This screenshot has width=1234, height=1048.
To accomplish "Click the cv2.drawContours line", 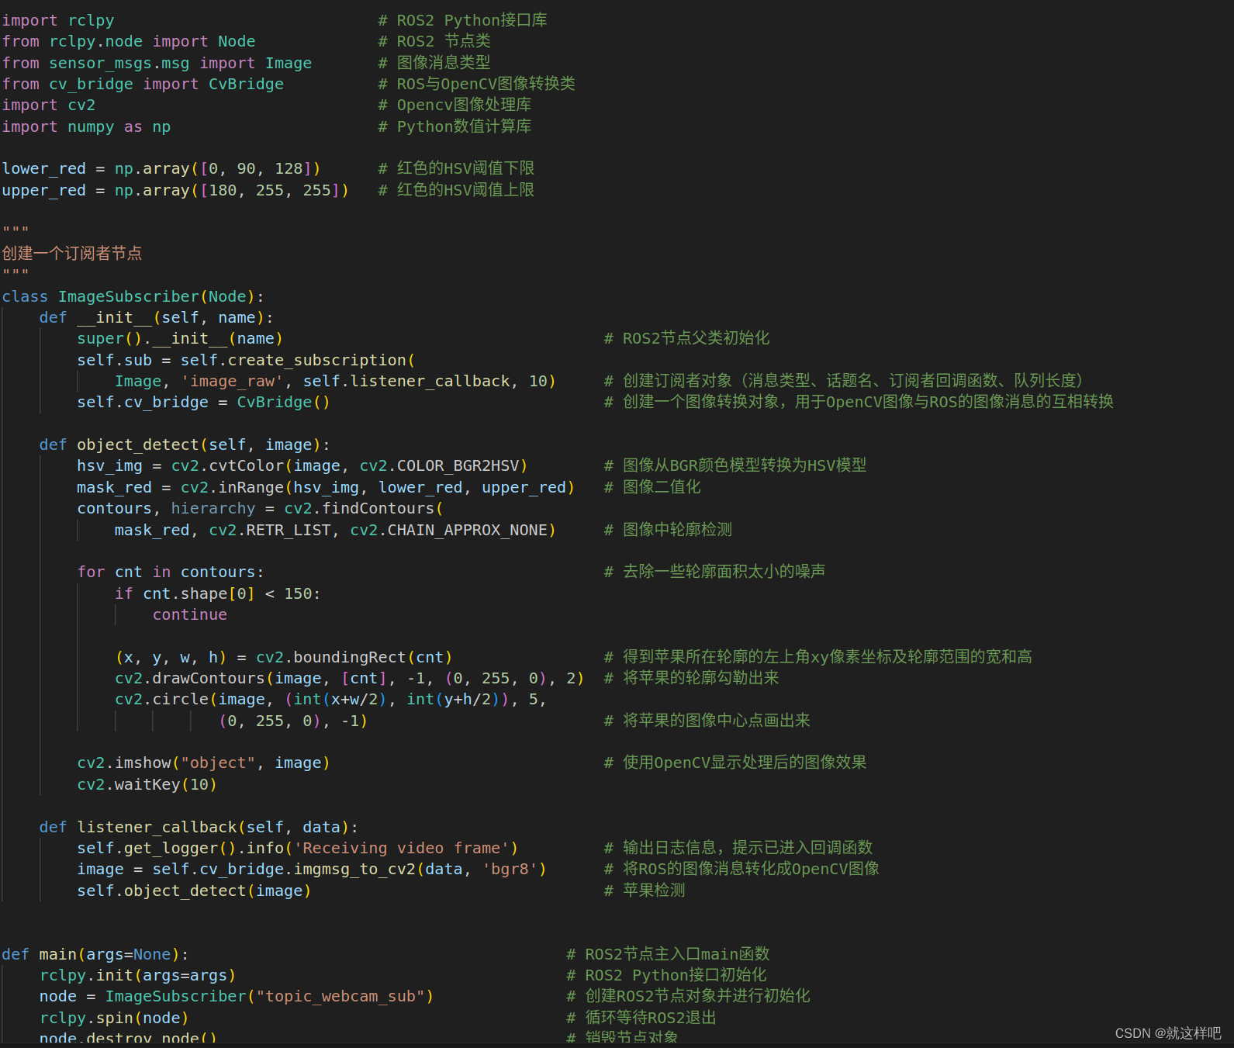I will coord(349,678).
